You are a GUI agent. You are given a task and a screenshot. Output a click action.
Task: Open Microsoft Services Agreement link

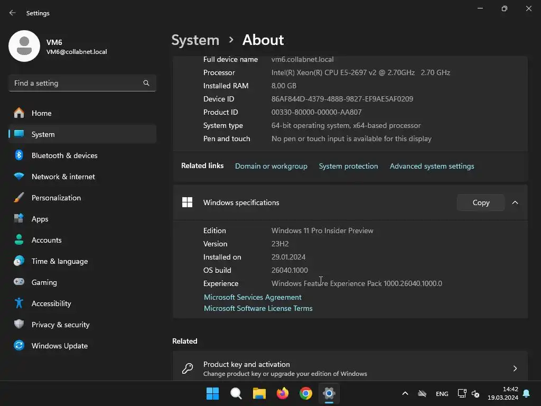click(253, 297)
